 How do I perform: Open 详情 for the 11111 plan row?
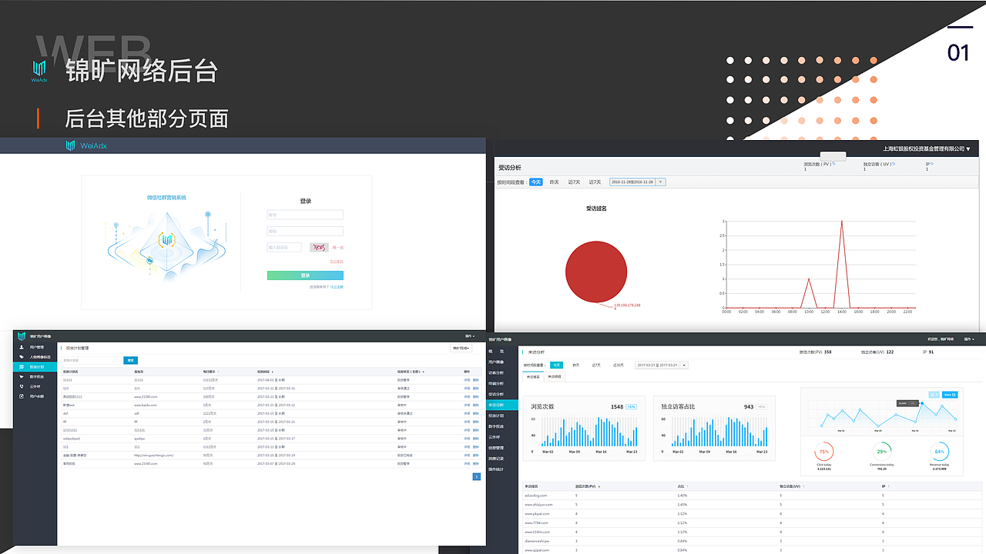pos(467,380)
